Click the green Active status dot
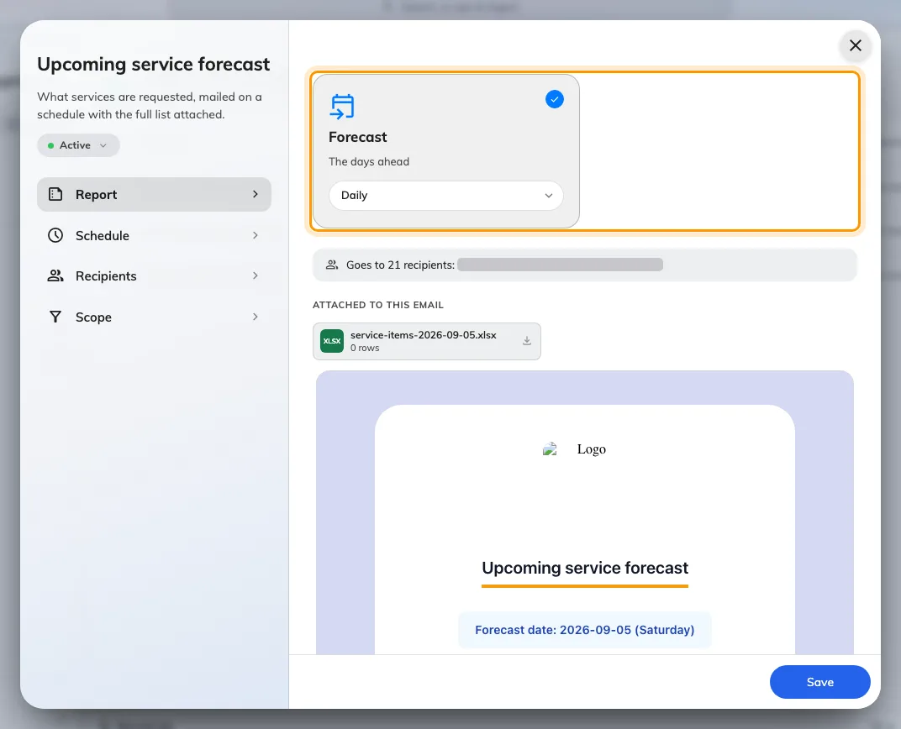 [x=50, y=146]
